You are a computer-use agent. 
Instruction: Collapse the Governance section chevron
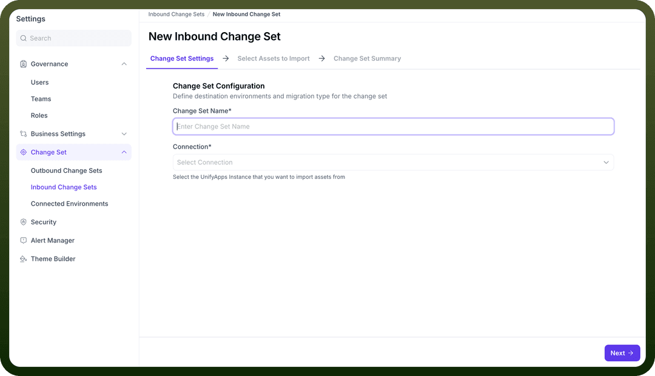[124, 64]
